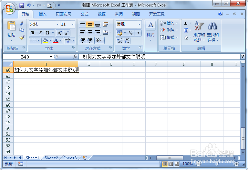Screen dimensions: 248x170
Task: Insert AutoSum with the sigma icon
Action: (186, 23)
